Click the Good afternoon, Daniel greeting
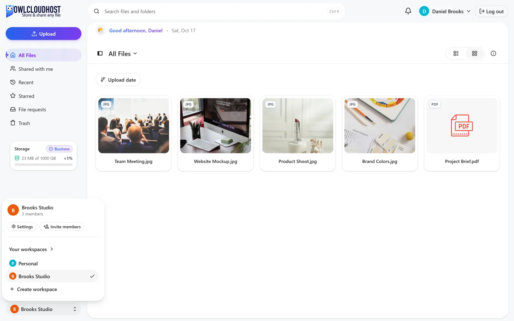The width and height of the screenshot is (514, 321). (136, 30)
